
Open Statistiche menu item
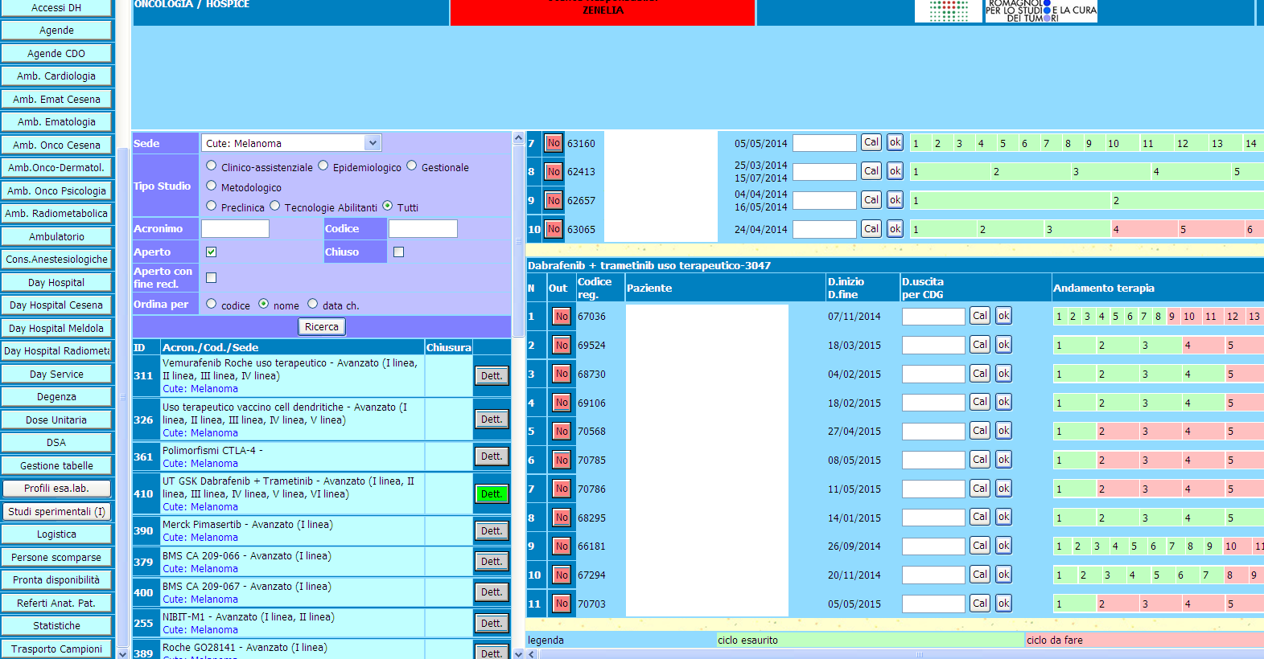pos(56,625)
